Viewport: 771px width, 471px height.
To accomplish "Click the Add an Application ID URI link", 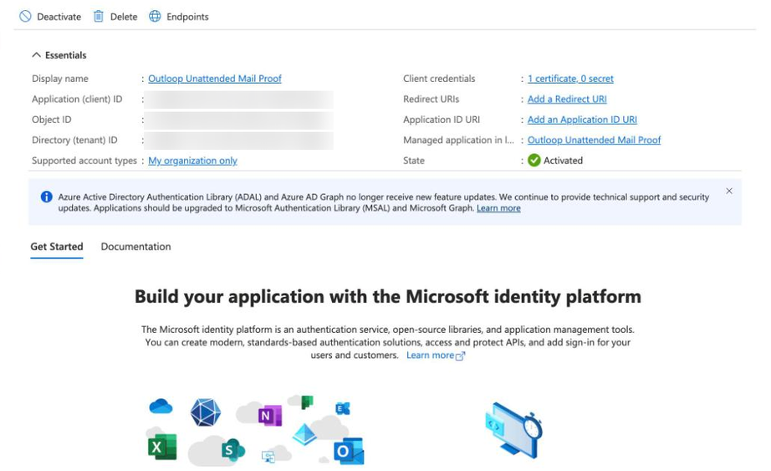I will (x=582, y=120).
